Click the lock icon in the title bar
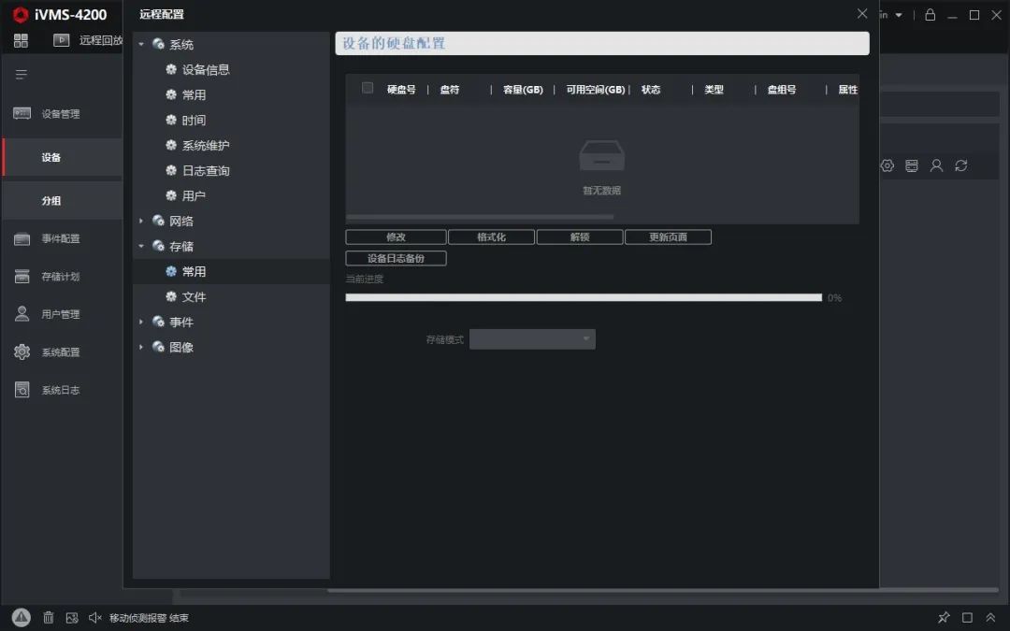The image size is (1010, 631). click(930, 15)
